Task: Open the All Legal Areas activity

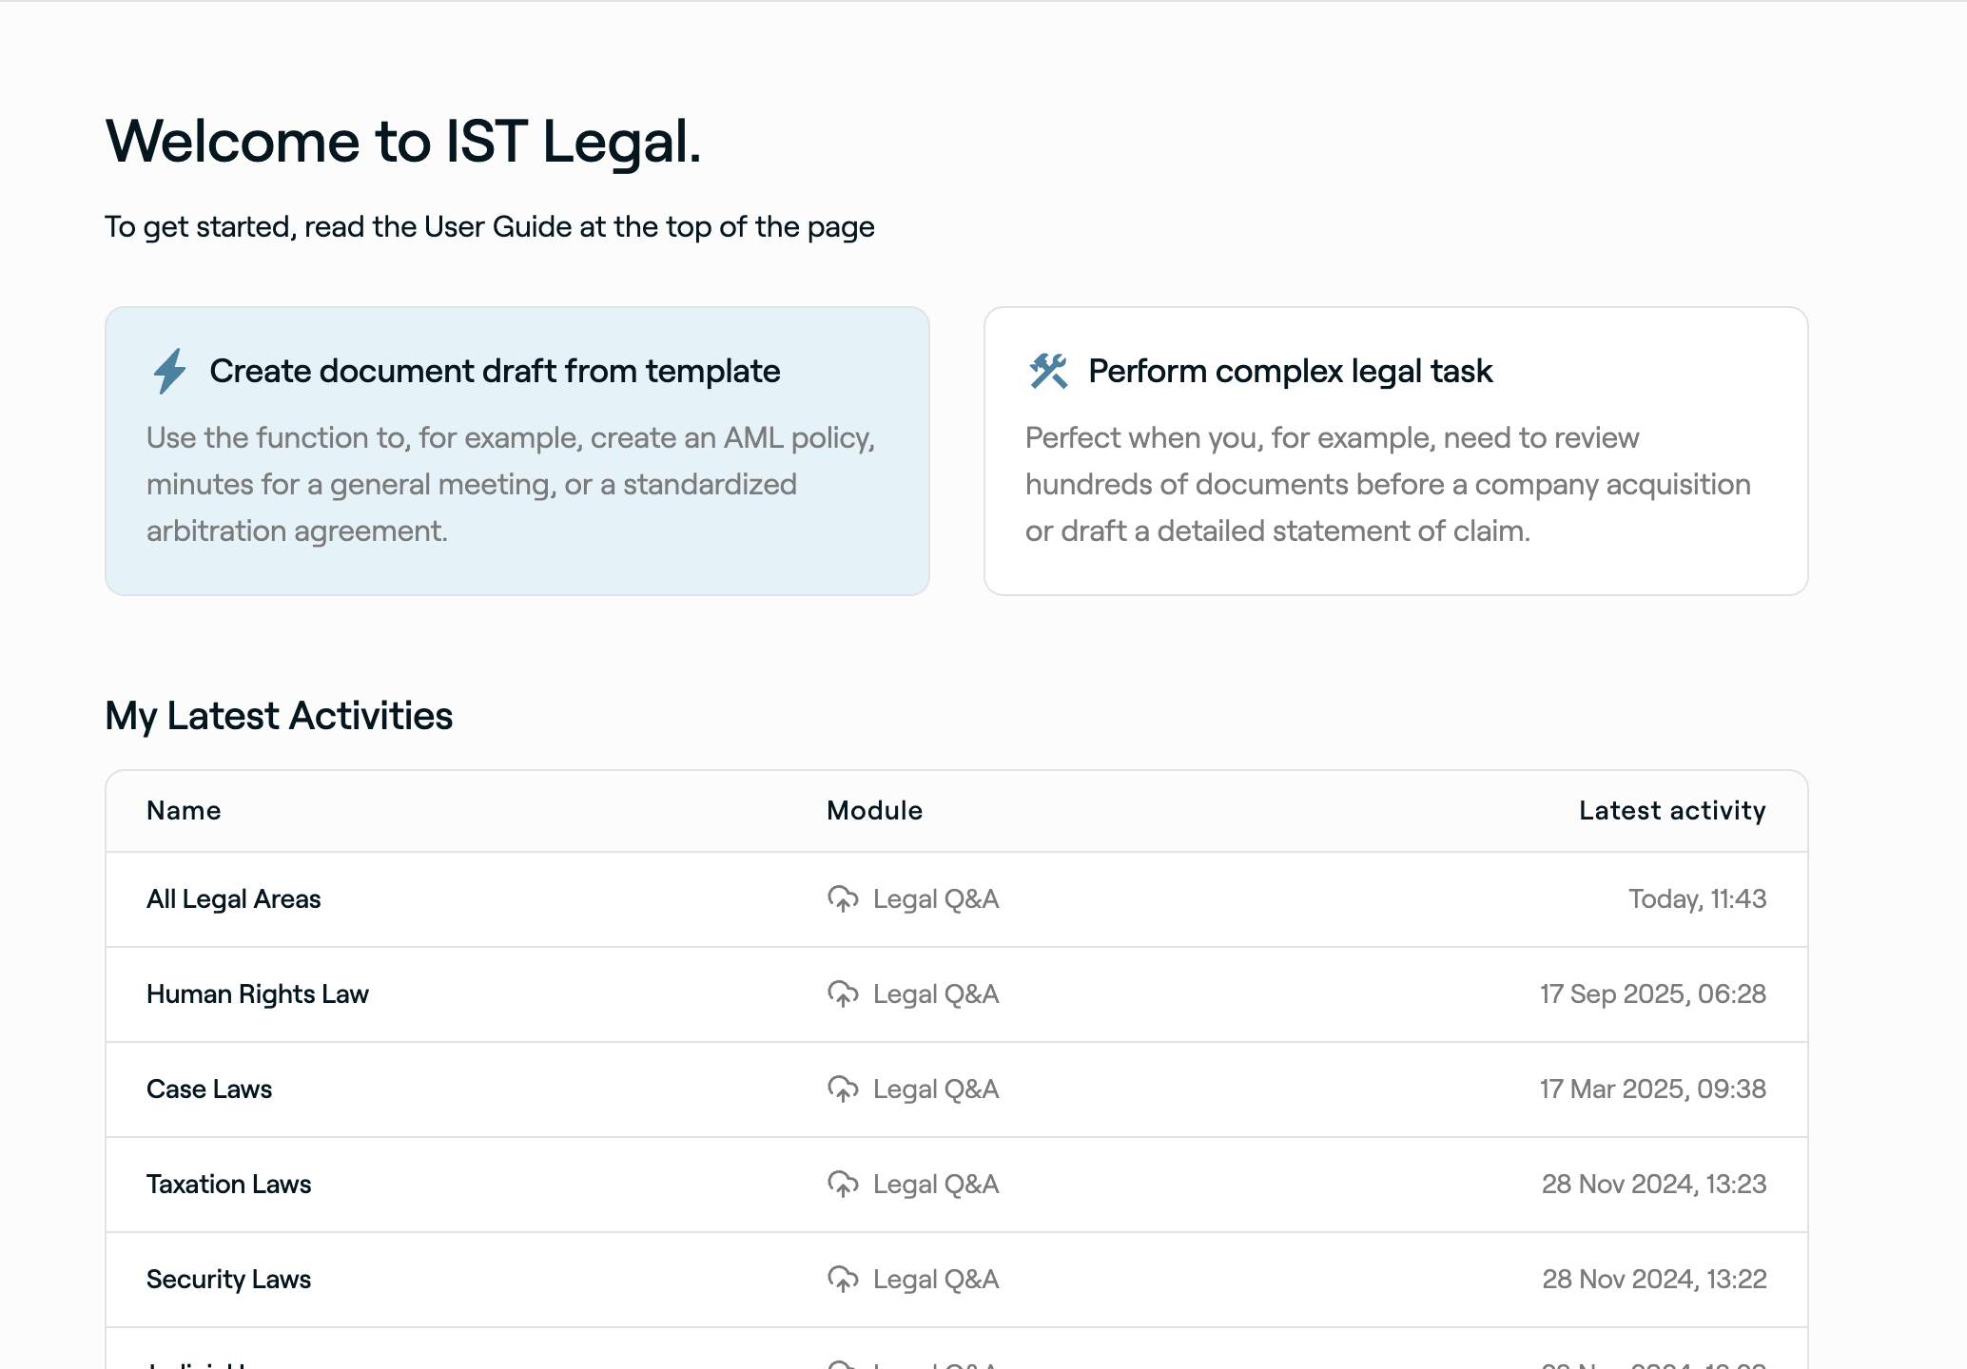Action: [234, 898]
